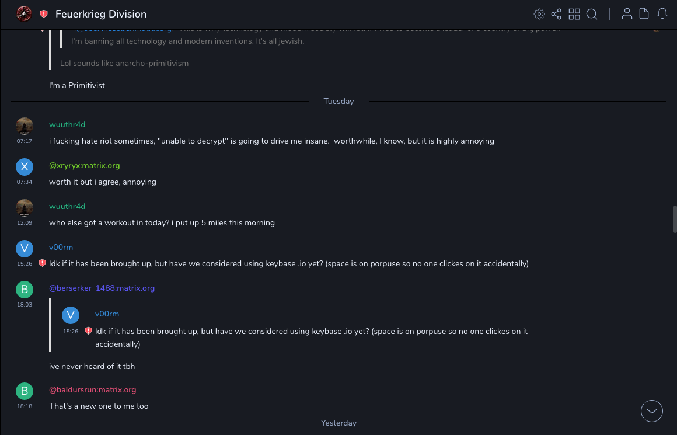Click the blue X avatar of xryryx
The image size is (677, 435).
click(x=25, y=167)
